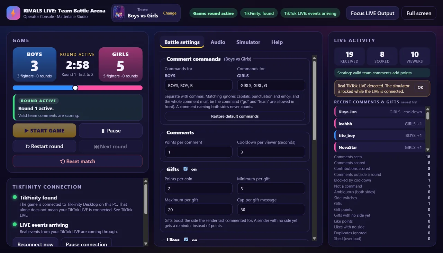This screenshot has height=253, width=443.
Task: Go to the Help tab
Action: [277, 42]
